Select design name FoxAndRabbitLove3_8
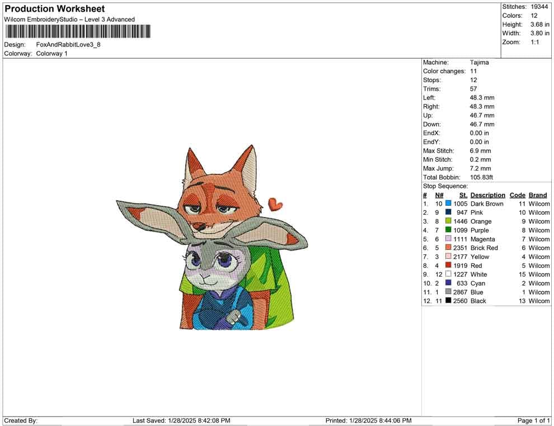 (68, 45)
